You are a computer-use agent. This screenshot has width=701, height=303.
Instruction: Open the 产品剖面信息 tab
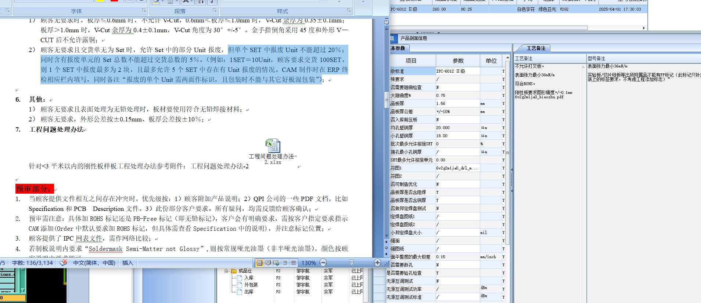point(414,38)
